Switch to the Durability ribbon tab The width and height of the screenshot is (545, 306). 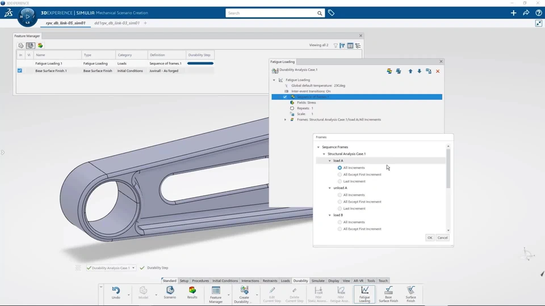pyautogui.click(x=300, y=280)
